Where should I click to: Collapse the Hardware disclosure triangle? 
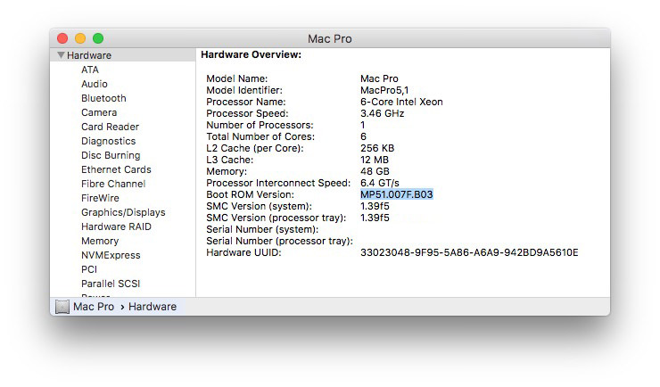click(61, 55)
